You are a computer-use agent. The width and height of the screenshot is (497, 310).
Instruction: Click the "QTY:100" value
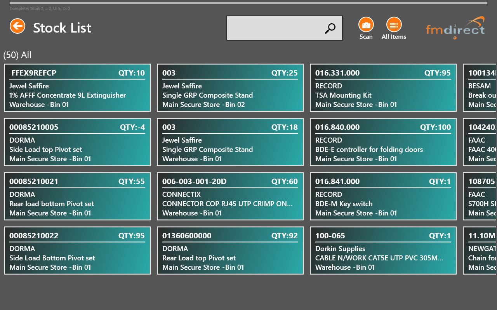coord(436,127)
